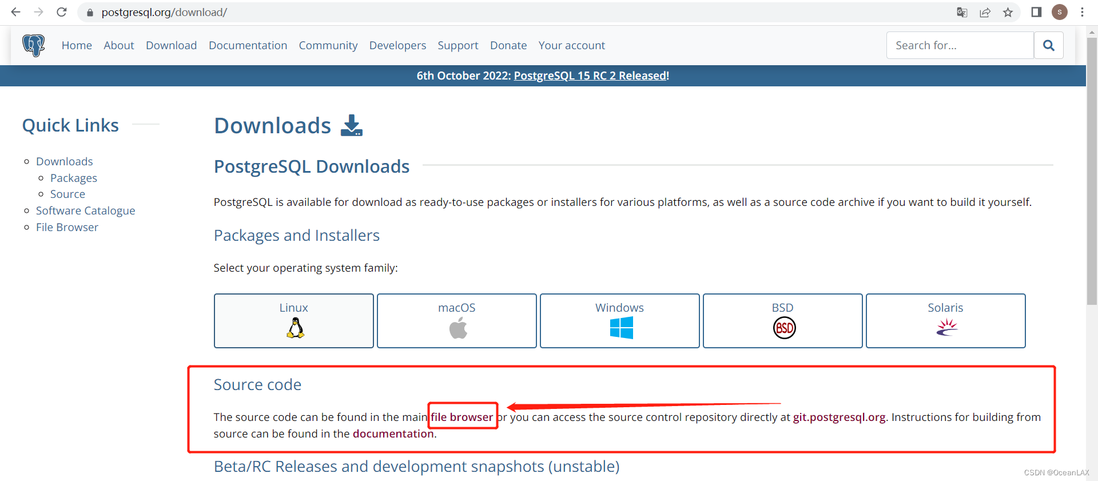Focus the Search for... input field
Screen dimensions: 1098x481
(x=960, y=45)
